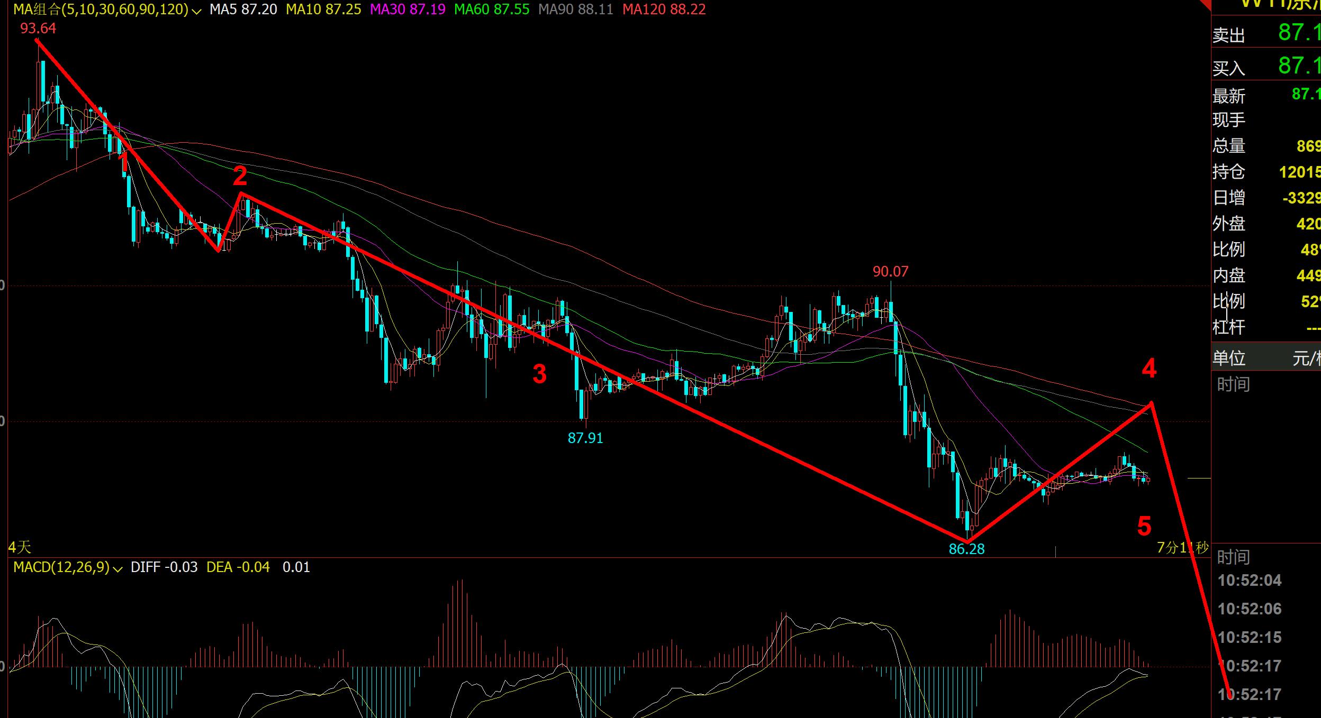Screen dimensions: 1321x718
Task: Open the MA组合 indicator dropdown arrow
Action: [197, 11]
